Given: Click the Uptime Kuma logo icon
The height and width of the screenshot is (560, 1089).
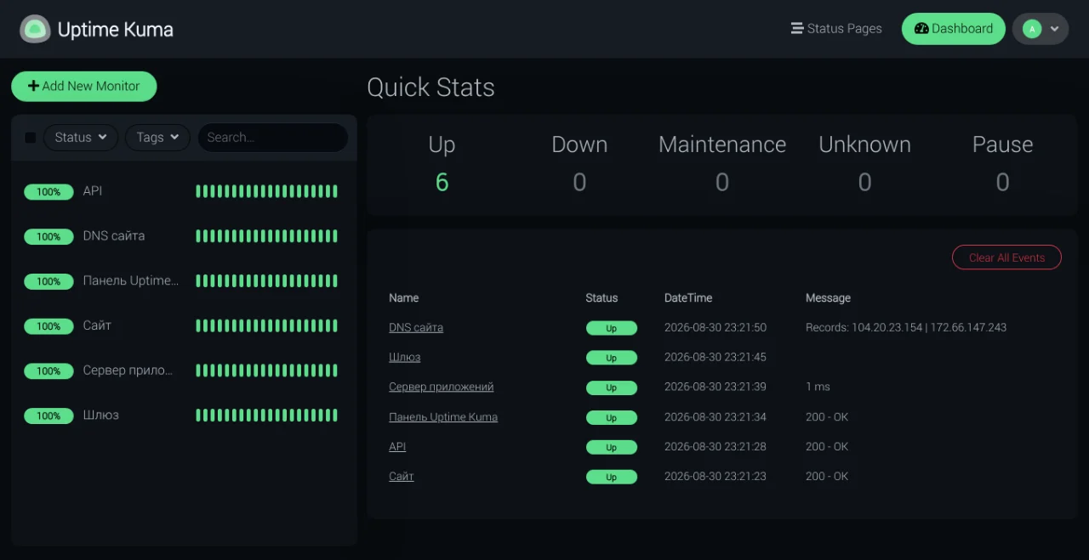Looking at the screenshot, I should tap(35, 29).
